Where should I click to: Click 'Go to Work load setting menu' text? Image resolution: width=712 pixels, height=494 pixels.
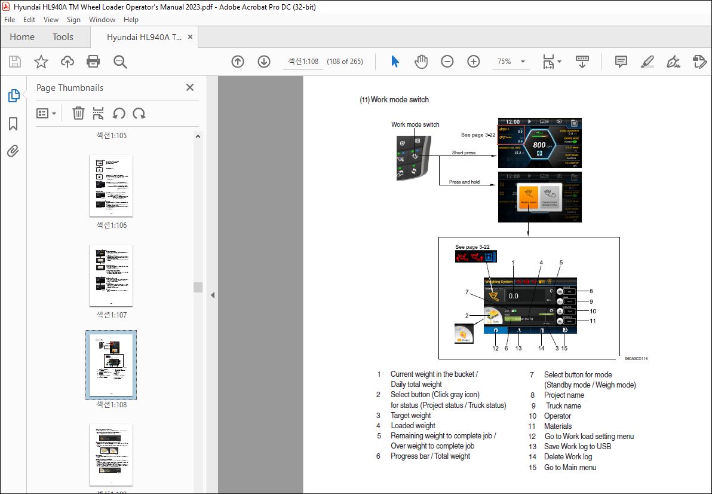[589, 436]
